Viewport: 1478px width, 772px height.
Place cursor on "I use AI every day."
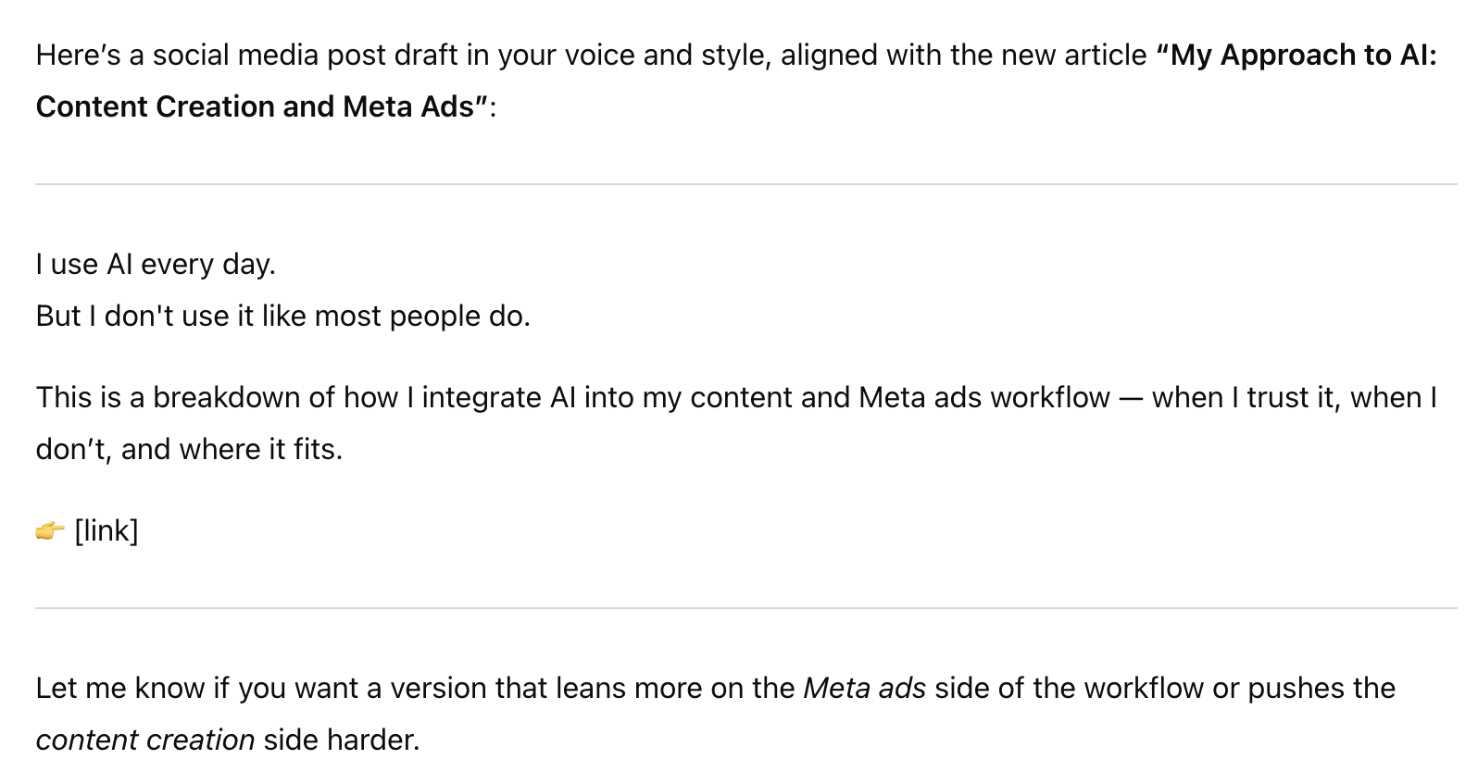[156, 265]
